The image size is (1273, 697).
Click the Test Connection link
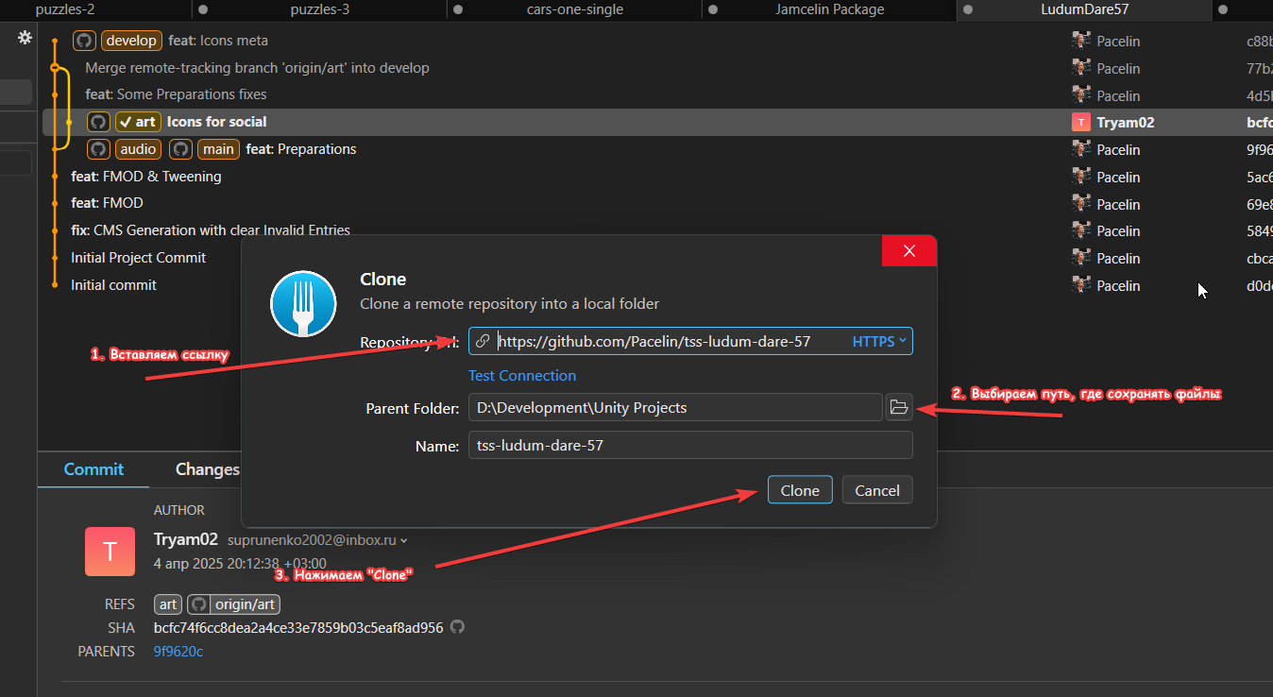(521, 375)
